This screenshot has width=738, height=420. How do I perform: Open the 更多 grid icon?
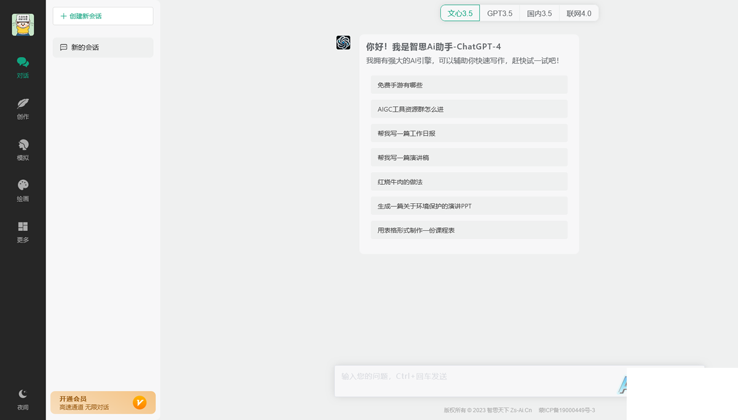pyautogui.click(x=23, y=226)
